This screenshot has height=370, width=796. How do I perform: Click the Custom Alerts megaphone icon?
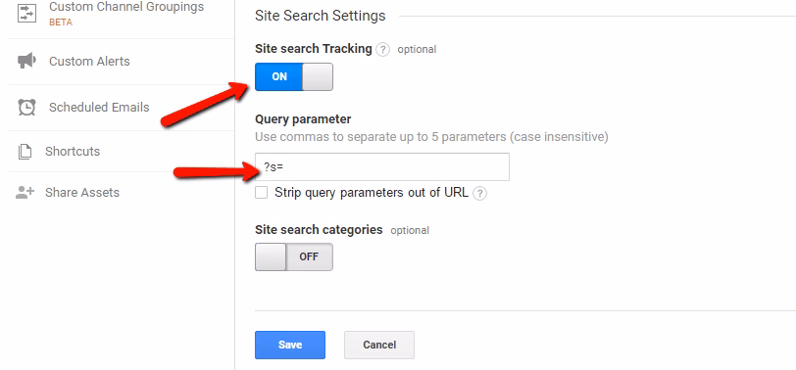[x=26, y=62]
